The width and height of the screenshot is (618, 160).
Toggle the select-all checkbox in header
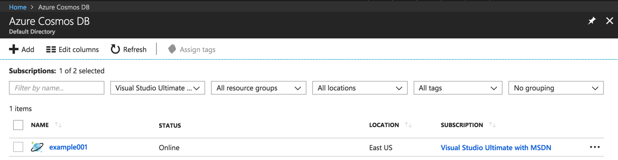[18, 125]
